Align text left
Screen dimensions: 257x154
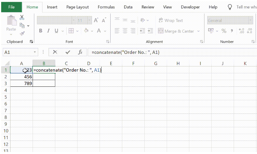(117, 31)
